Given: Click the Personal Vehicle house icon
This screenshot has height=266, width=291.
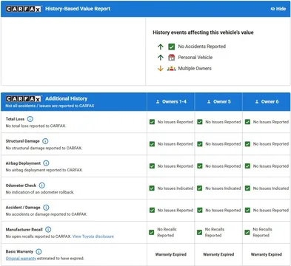Looking at the screenshot, I should point(172,58).
